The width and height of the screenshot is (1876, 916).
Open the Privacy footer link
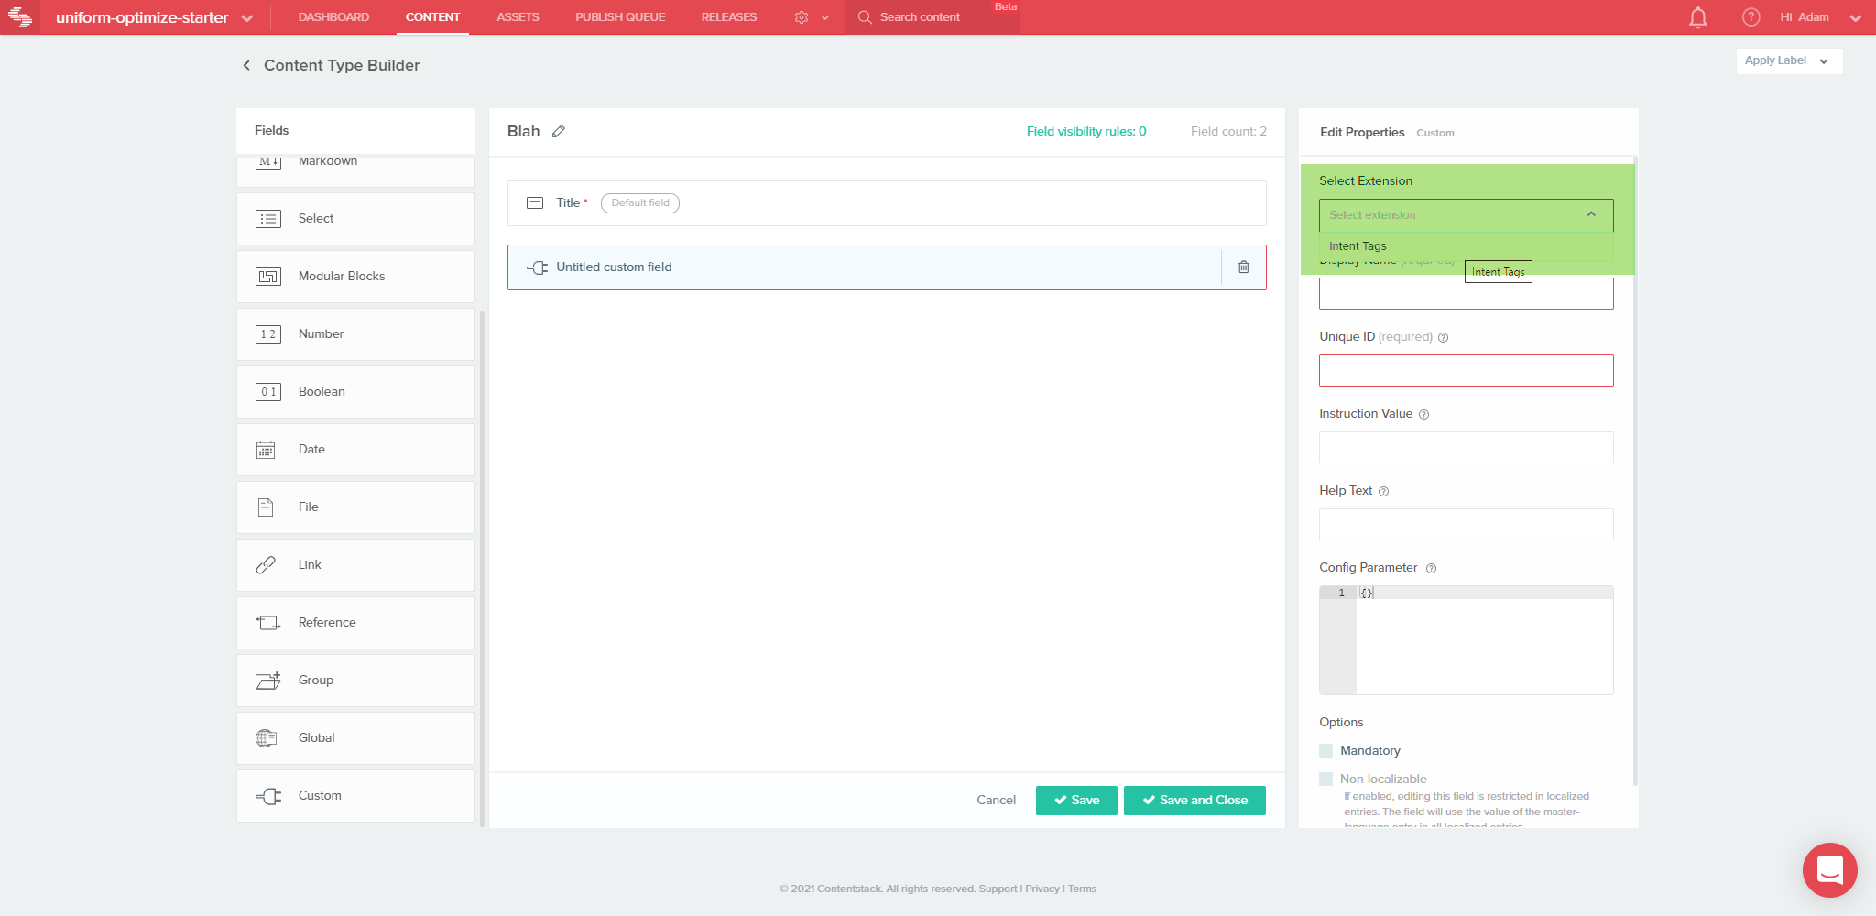pyautogui.click(x=1042, y=889)
